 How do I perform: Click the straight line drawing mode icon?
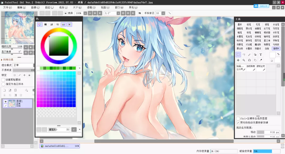[x=170, y=13]
